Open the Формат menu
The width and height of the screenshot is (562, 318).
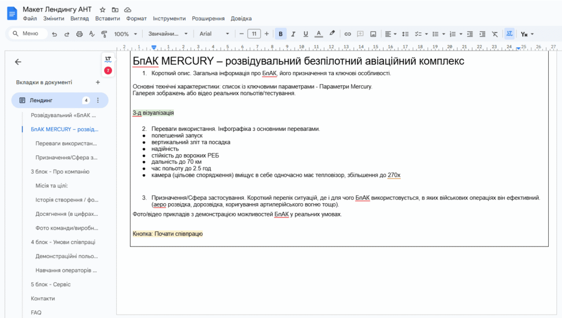tap(136, 19)
